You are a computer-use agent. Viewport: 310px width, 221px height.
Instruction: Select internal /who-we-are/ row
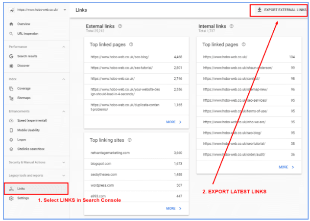coord(249,122)
